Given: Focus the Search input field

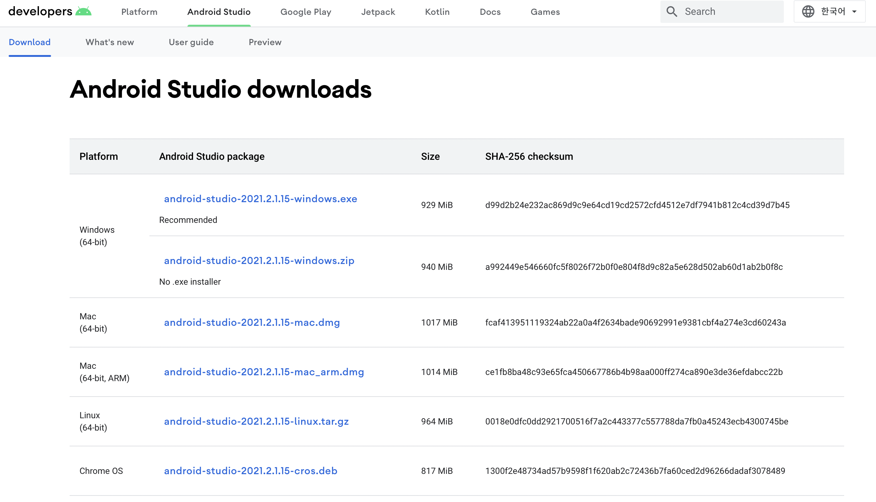Looking at the screenshot, I should 722,11.
